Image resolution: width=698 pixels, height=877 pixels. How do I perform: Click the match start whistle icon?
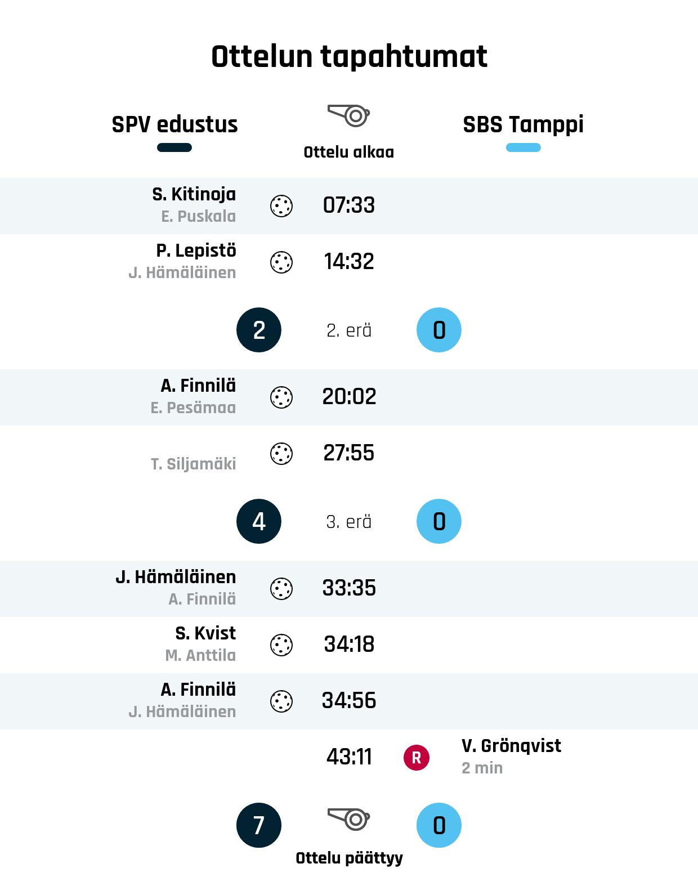click(349, 115)
